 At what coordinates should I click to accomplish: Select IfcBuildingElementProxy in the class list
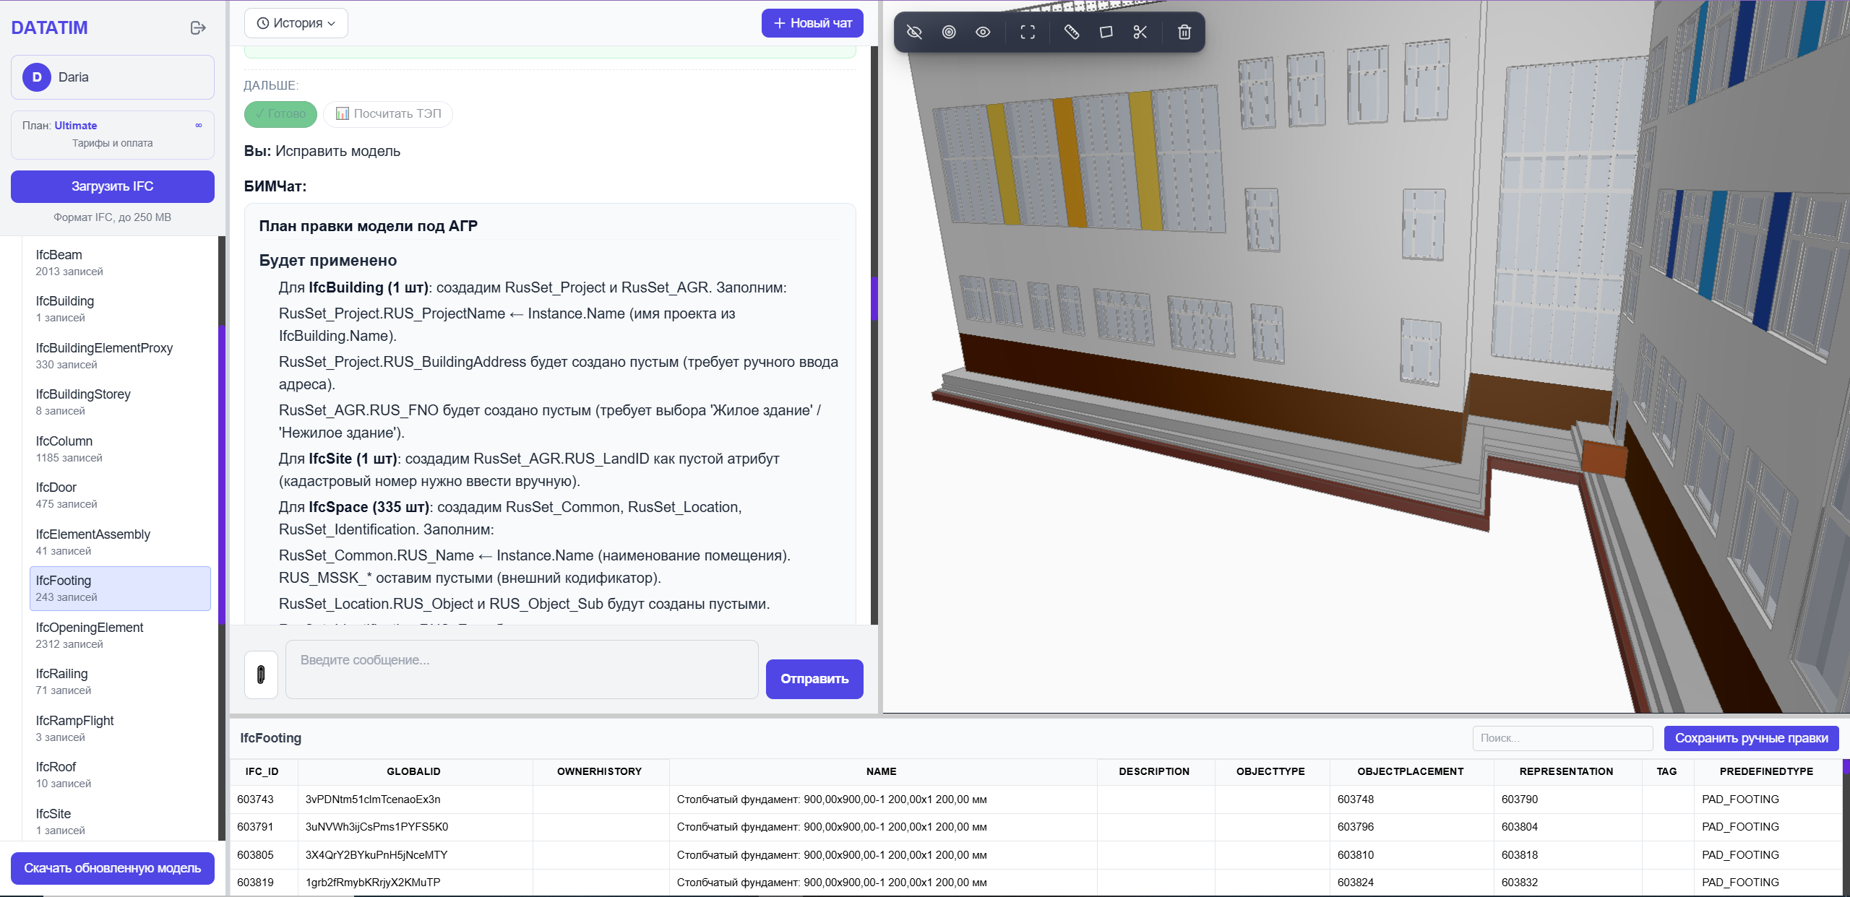coord(119,356)
